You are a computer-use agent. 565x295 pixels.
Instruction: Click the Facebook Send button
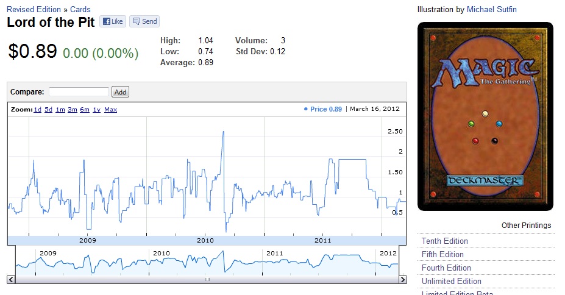pyautogui.click(x=144, y=21)
